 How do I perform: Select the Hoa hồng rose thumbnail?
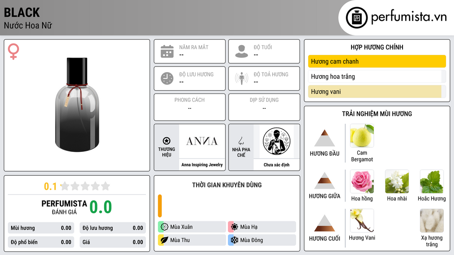click(362, 182)
